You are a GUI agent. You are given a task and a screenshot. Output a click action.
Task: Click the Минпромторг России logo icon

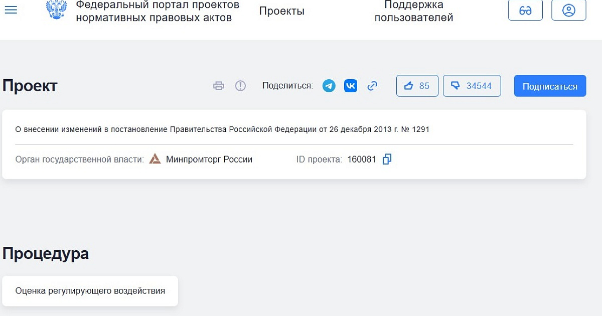(x=156, y=160)
